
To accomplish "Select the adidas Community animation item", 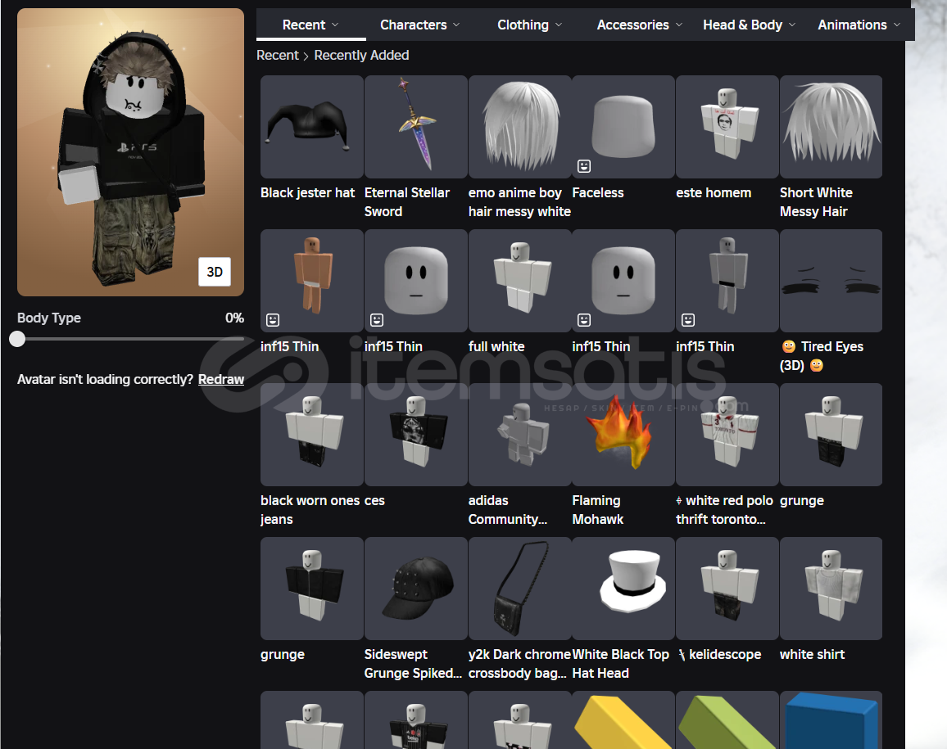I will tap(519, 435).
